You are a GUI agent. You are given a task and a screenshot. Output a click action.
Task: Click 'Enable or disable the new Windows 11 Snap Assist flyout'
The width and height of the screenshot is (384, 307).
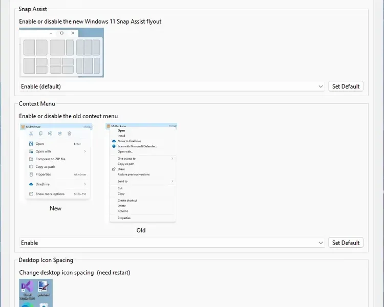tap(90, 21)
